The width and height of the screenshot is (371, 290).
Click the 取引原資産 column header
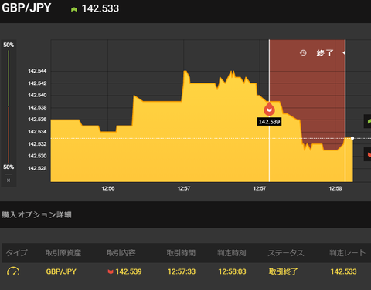(x=63, y=253)
